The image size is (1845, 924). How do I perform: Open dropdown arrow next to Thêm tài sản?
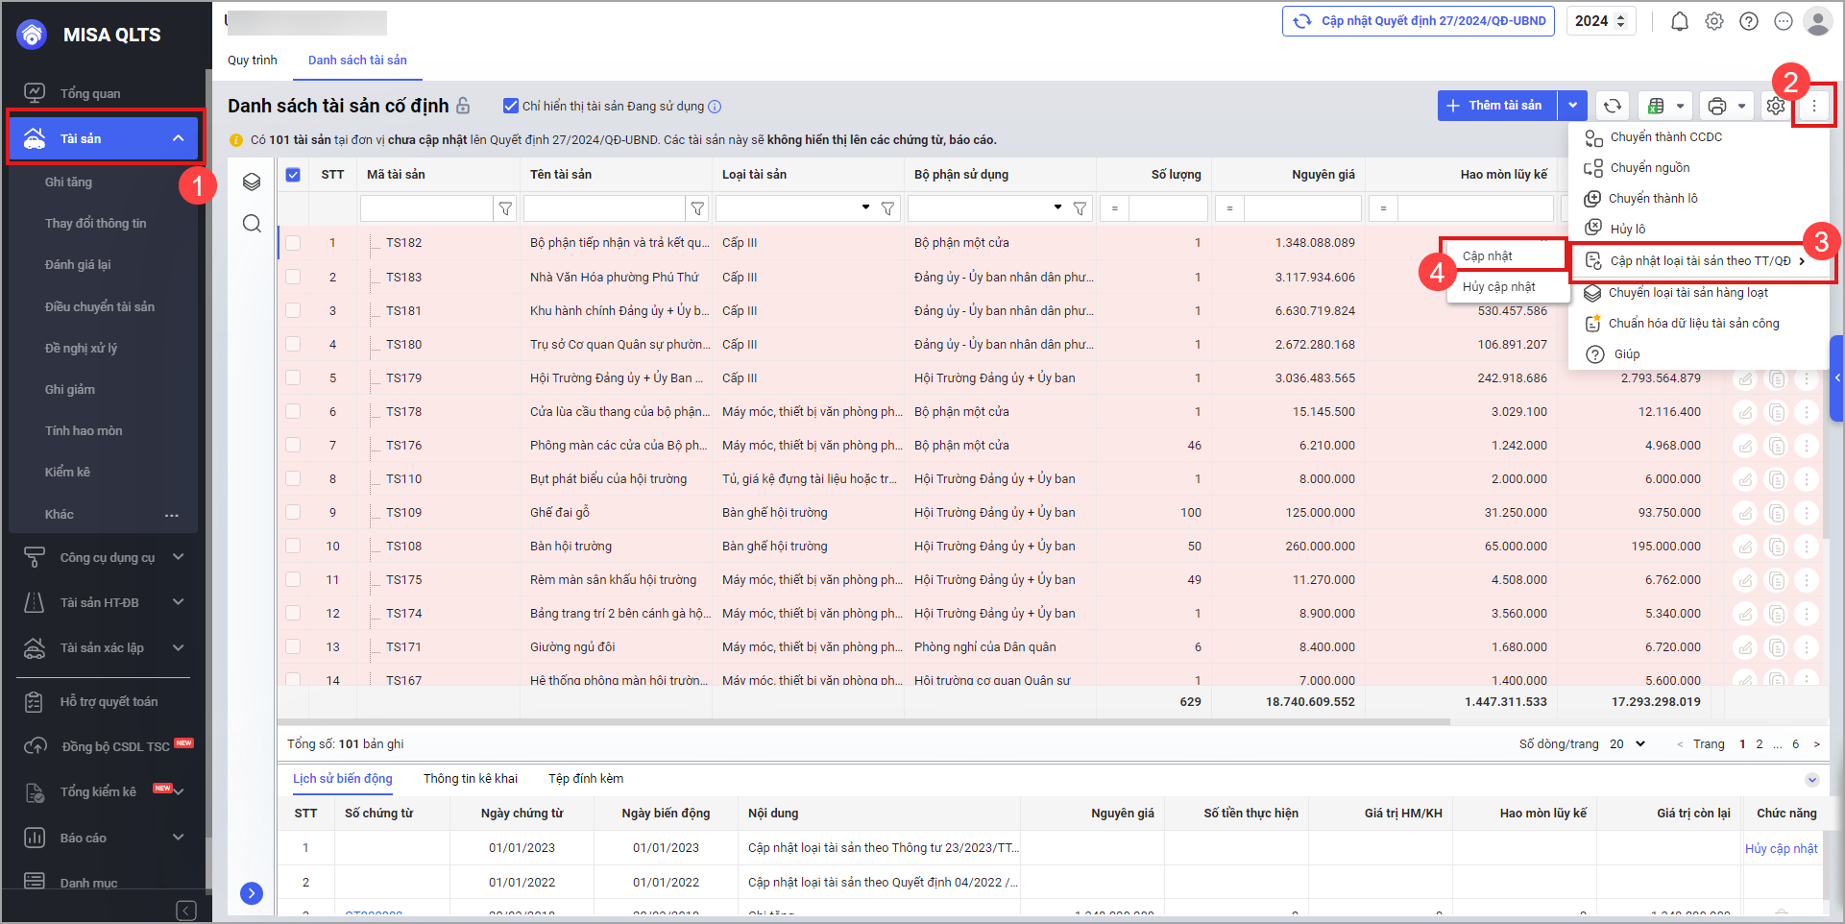pyautogui.click(x=1572, y=106)
